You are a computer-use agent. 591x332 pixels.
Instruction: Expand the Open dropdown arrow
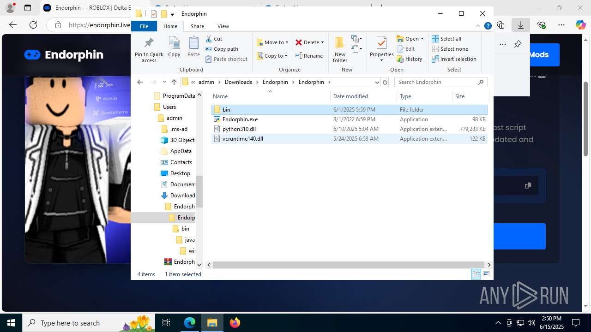tap(422, 39)
